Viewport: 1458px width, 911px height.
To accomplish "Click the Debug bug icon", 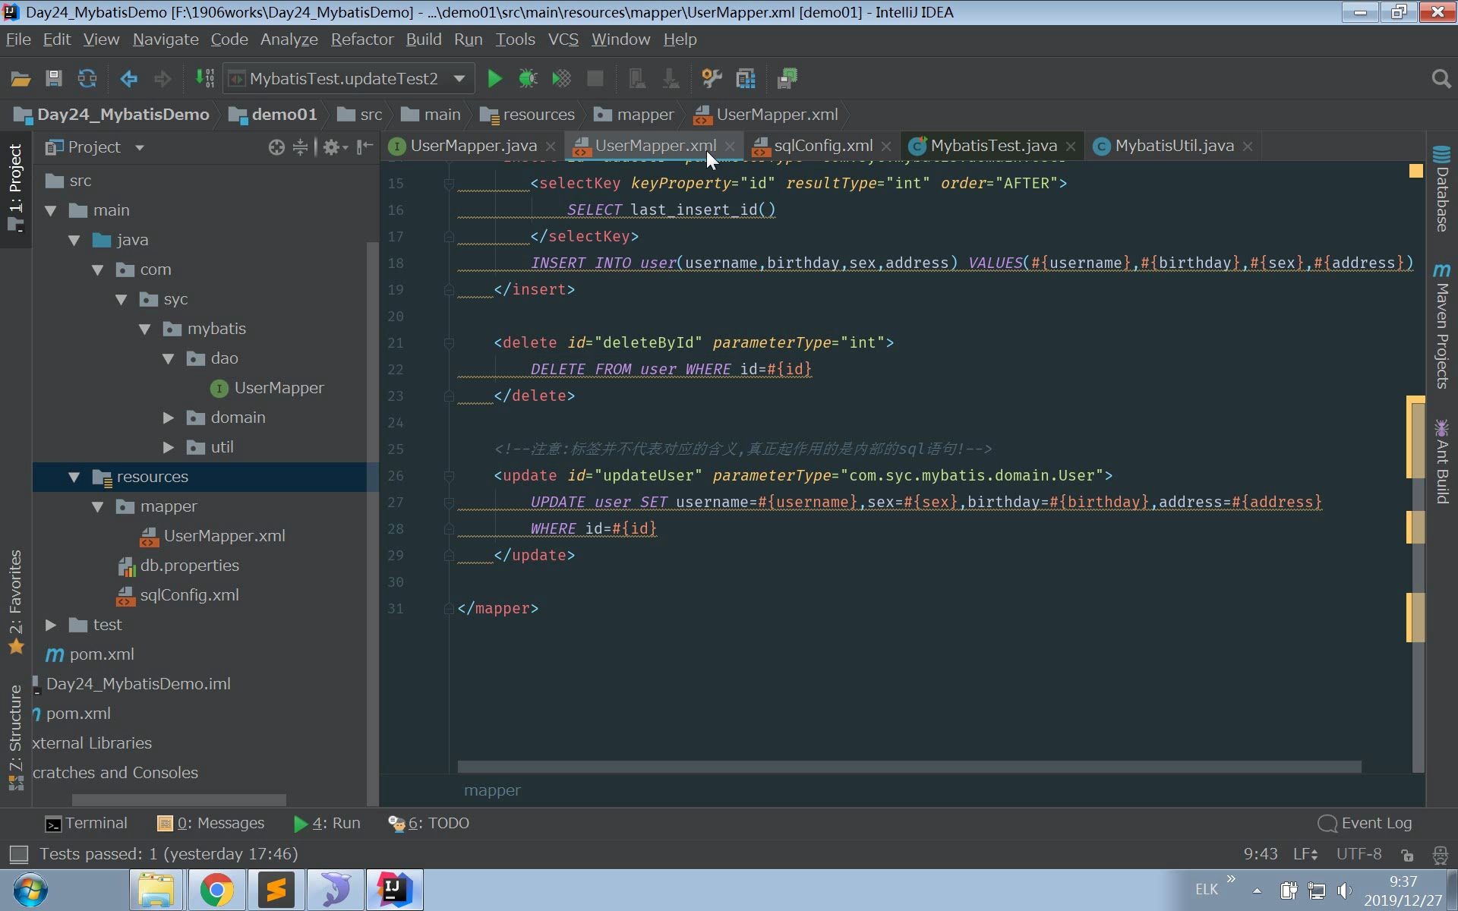I will point(528,78).
